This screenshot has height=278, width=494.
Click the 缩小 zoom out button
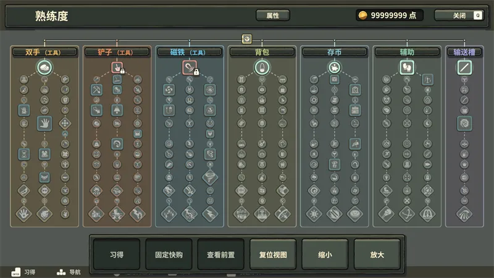(325, 255)
